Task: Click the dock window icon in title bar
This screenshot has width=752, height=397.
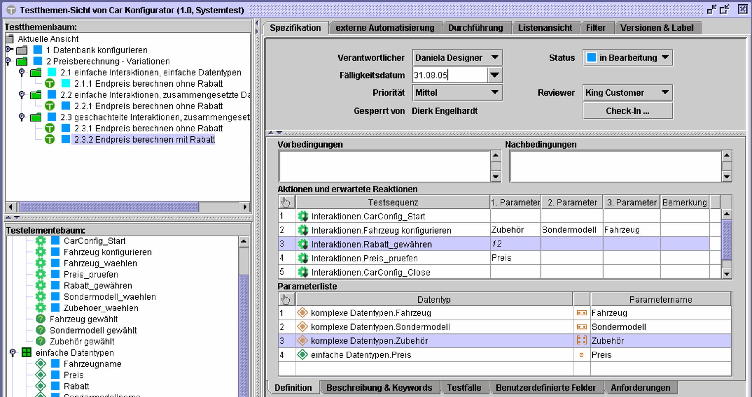Action: click(711, 10)
